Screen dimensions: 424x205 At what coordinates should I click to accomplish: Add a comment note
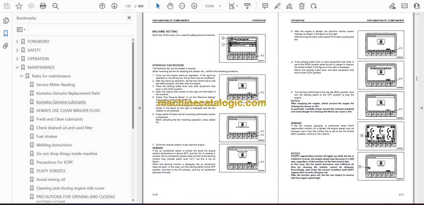pyautogui.click(x=265, y=6)
